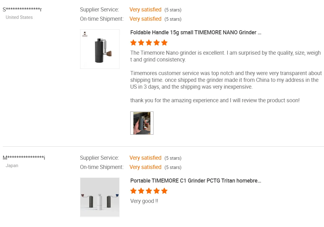Screen dimensions: 324x227
Task: Click the United States reviewer's masked name
Action: [x=22, y=10]
